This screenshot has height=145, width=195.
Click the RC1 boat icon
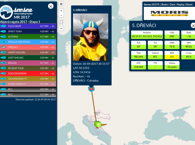(3, 89)
